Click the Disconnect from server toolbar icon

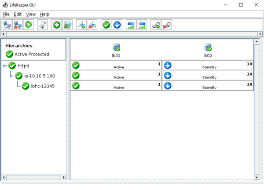tap(18, 25)
